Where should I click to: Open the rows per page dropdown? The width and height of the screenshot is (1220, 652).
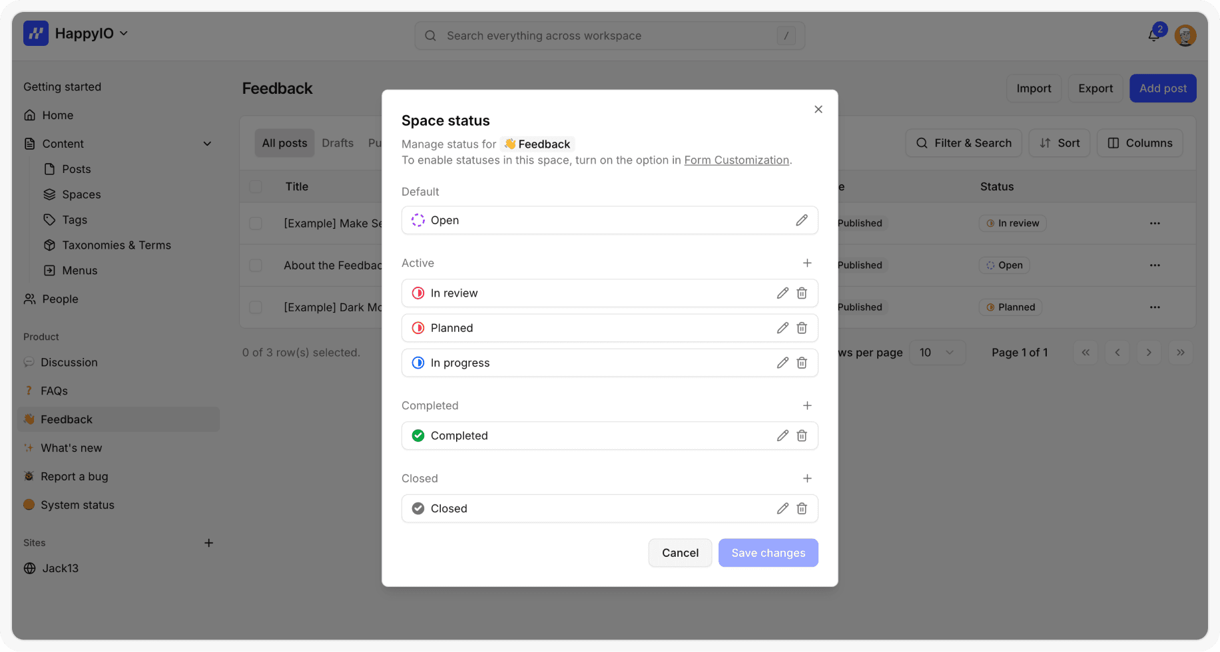tap(936, 353)
